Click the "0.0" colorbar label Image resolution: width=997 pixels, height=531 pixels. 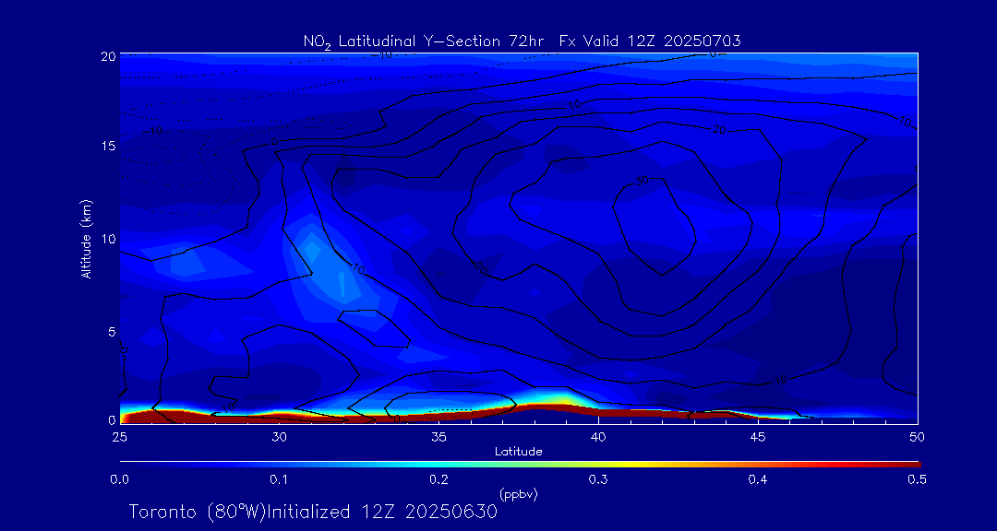[x=119, y=480]
